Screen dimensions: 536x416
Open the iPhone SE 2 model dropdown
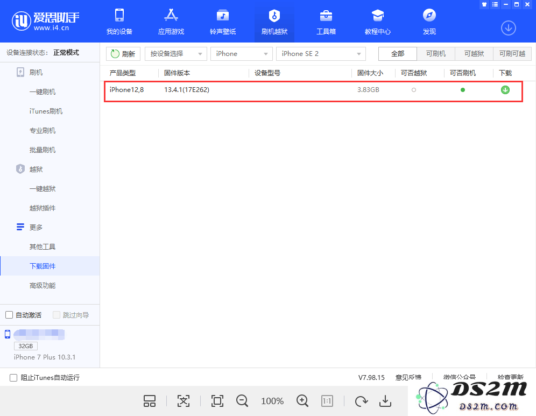point(321,54)
